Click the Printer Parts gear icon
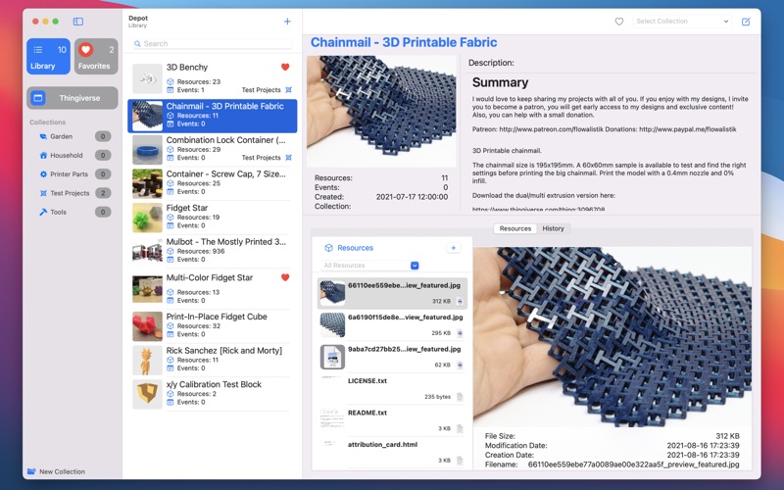Image resolution: width=784 pixels, height=490 pixels. click(43, 174)
